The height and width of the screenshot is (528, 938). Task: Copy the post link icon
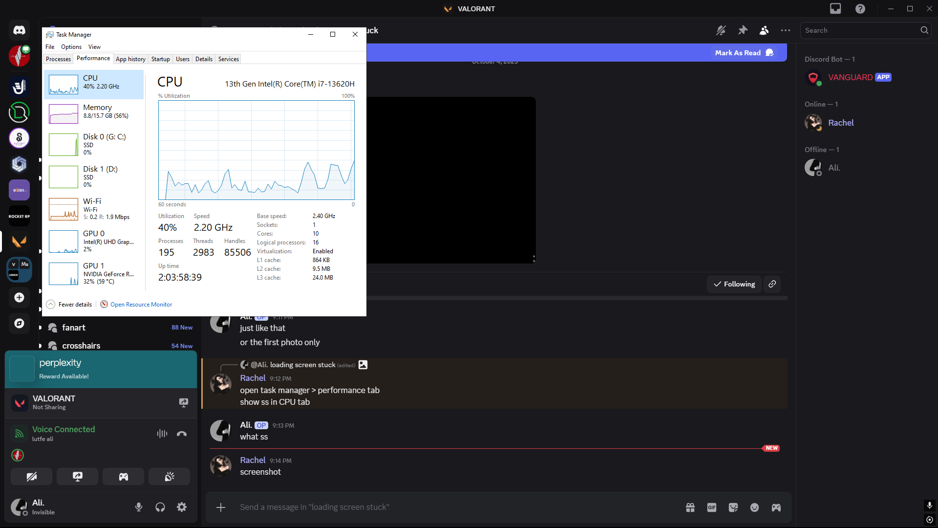[772, 284]
